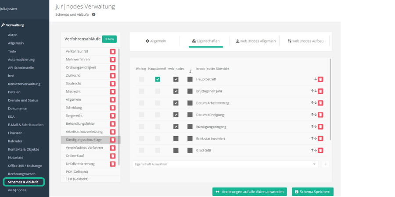Add new procedure with Neu button
This screenshot has width=395, height=197.
coord(109,39)
